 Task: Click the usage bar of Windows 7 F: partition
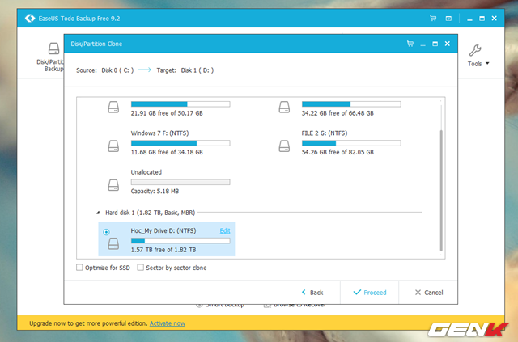[x=180, y=143]
